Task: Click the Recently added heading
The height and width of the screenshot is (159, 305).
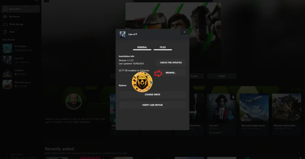Action: point(60,149)
